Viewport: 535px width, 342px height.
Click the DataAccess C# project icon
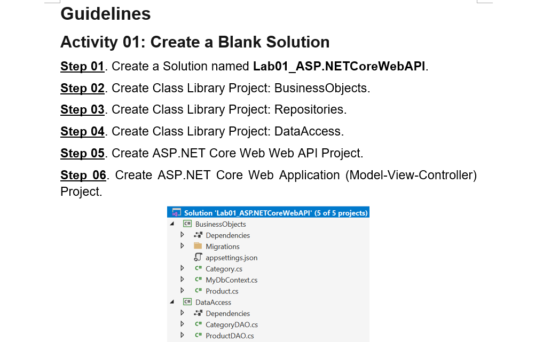click(x=187, y=302)
